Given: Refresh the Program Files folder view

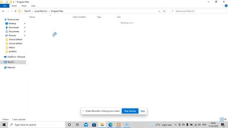Looking at the screenshot, I should coord(164,11).
